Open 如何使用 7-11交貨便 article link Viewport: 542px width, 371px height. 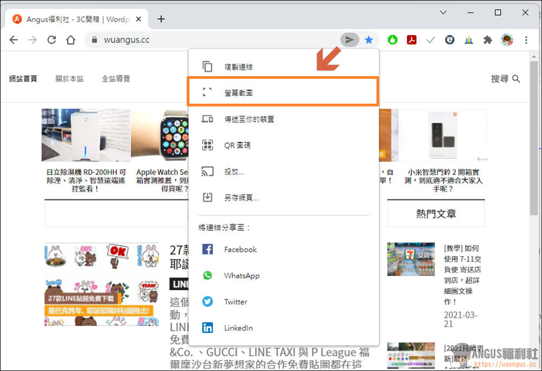tap(462, 275)
